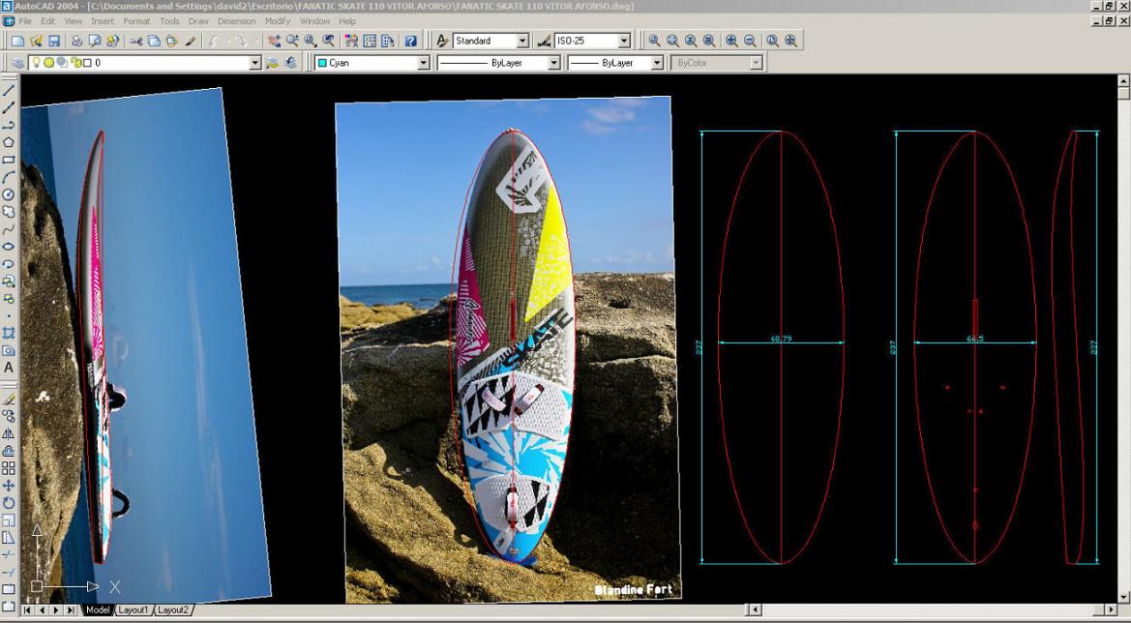Click the layer 0 color square
This screenshot has width=1131, height=623.
pyautogui.click(x=87, y=63)
